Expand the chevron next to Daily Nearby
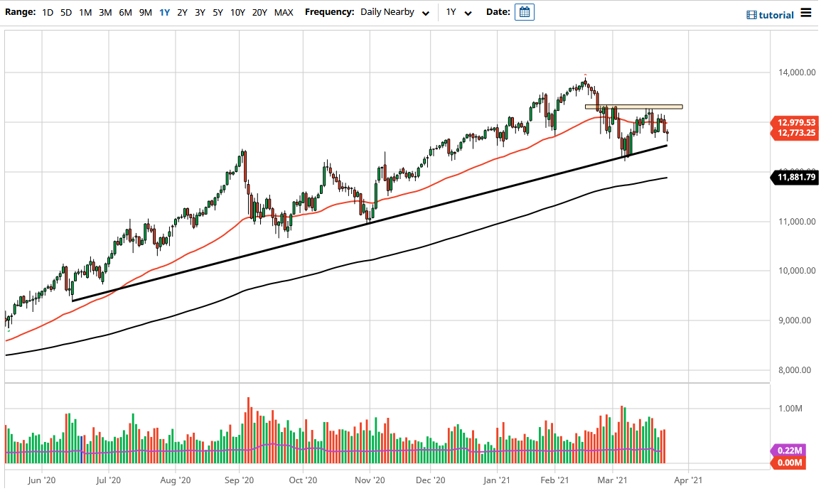The height and width of the screenshot is (491, 821). 426,13
